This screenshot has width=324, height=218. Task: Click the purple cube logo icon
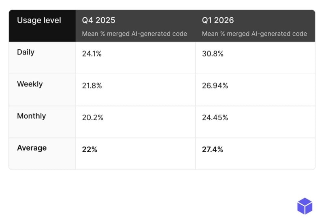coord(305,206)
